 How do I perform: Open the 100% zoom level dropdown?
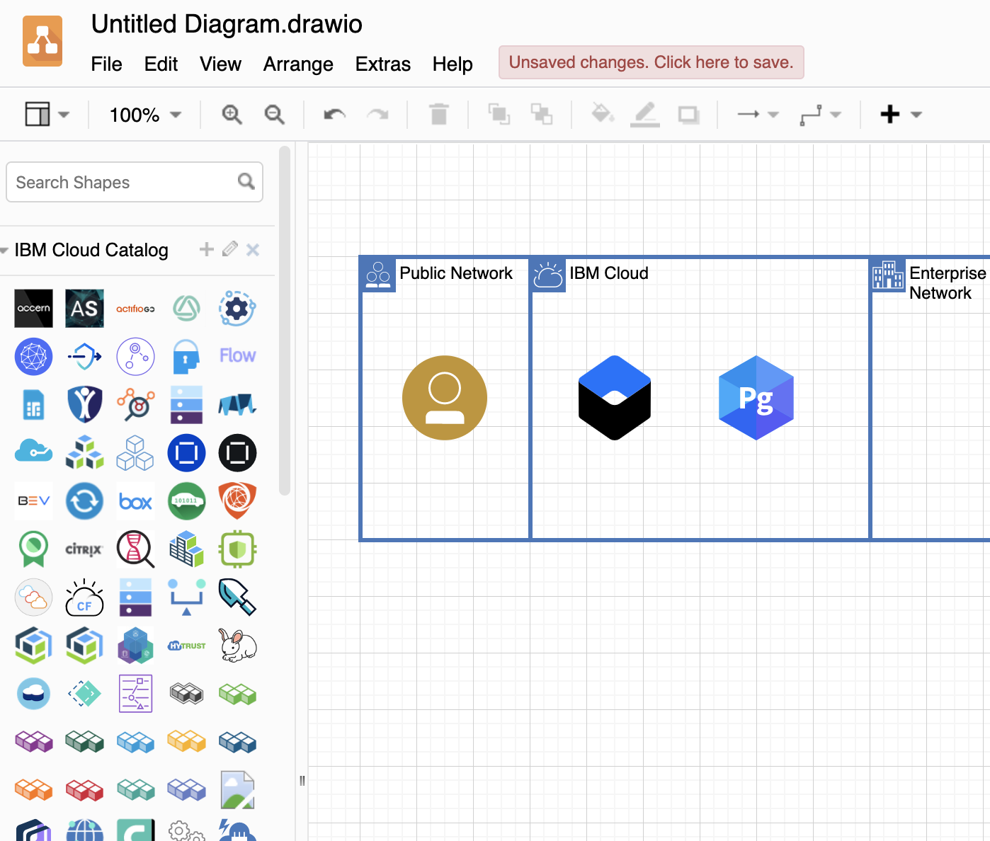(x=145, y=115)
